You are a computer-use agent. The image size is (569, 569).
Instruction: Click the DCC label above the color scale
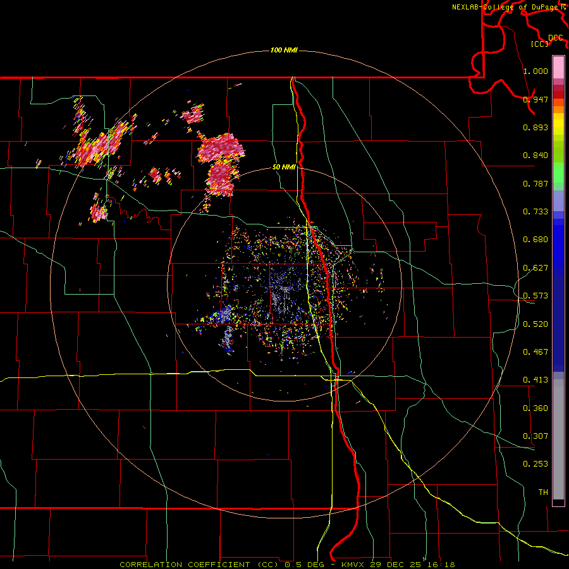point(556,38)
